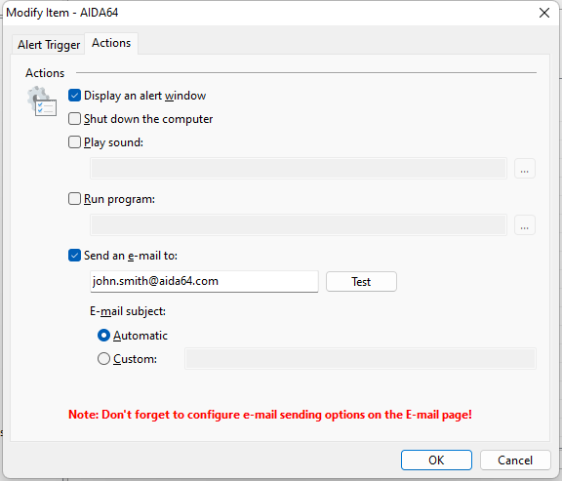Click the Run program path field

(299, 225)
